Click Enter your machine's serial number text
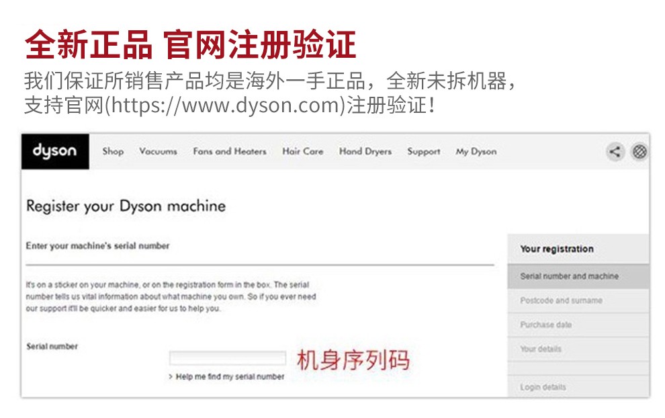 click(97, 246)
